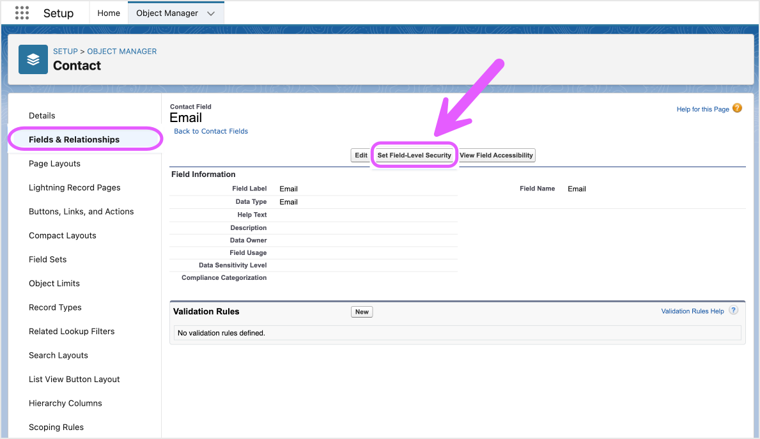Click the orange help question mark icon
760x439 pixels.
click(737, 109)
